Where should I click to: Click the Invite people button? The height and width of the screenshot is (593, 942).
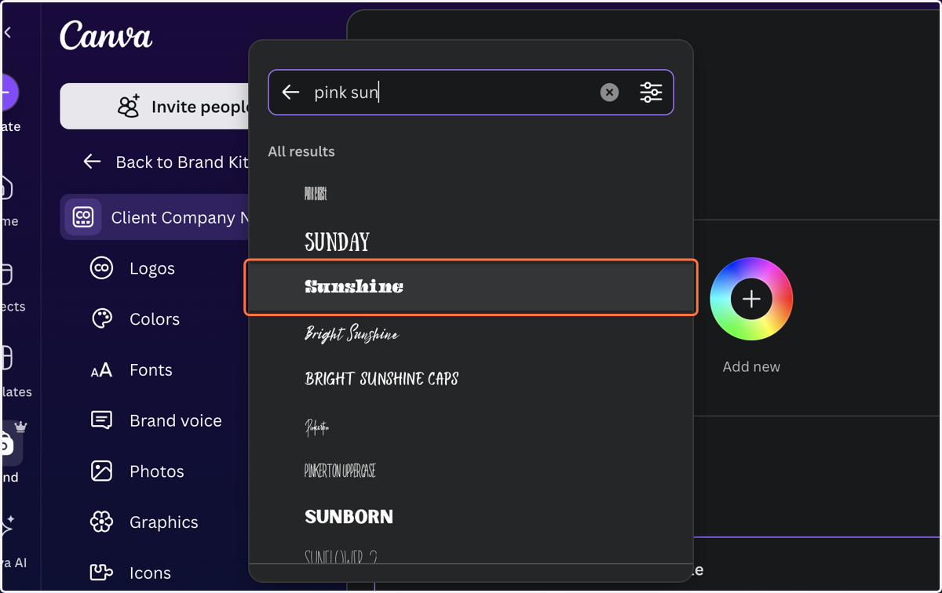click(155, 107)
